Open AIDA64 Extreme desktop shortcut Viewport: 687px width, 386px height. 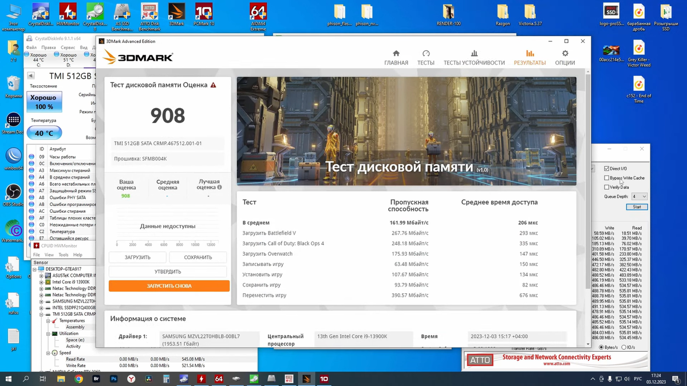tap(258, 16)
